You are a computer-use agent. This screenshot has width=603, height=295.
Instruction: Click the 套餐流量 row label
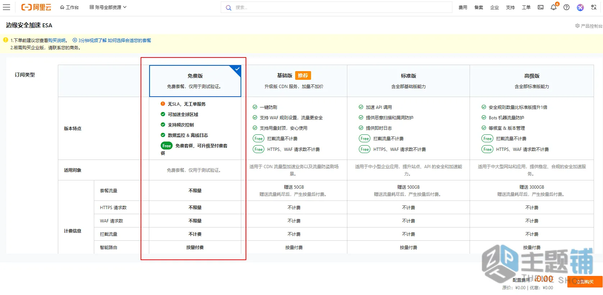(x=109, y=191)
